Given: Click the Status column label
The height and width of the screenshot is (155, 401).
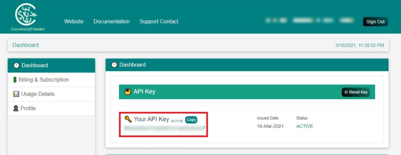Looking at the screenshot, I should [302, 118].
